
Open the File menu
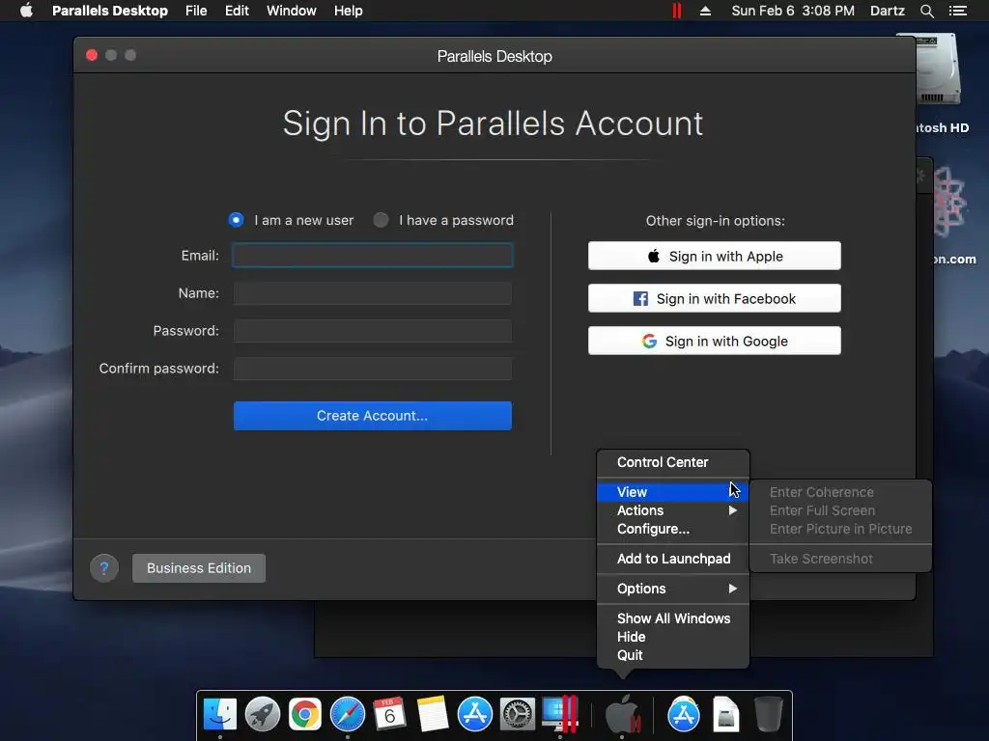[x=196, y=11]
